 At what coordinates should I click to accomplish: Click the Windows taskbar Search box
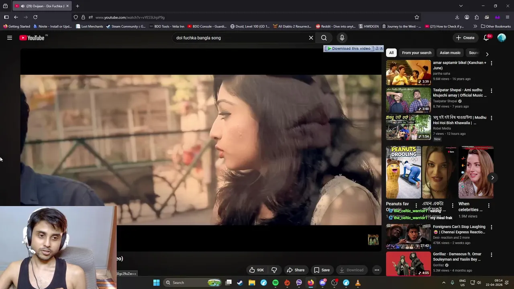pyautogui.click(x=193, y=283)
